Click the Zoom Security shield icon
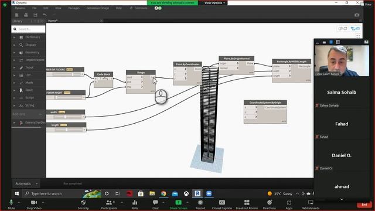 [x=83, y=203]
